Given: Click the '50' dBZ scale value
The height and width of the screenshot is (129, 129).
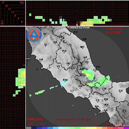Looking at the screenshot, I should (107, 124).
